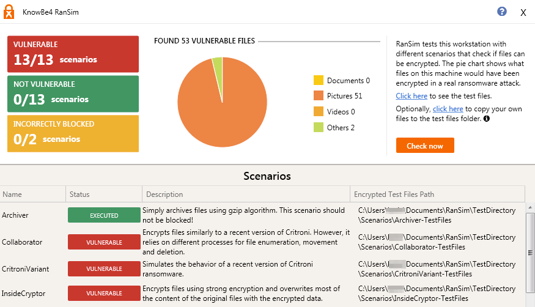The width and height of the screenshot is (535, 307).
Task: Click the info icon beside test files folder
Action: pyautogui.click(x=487, y=119)
